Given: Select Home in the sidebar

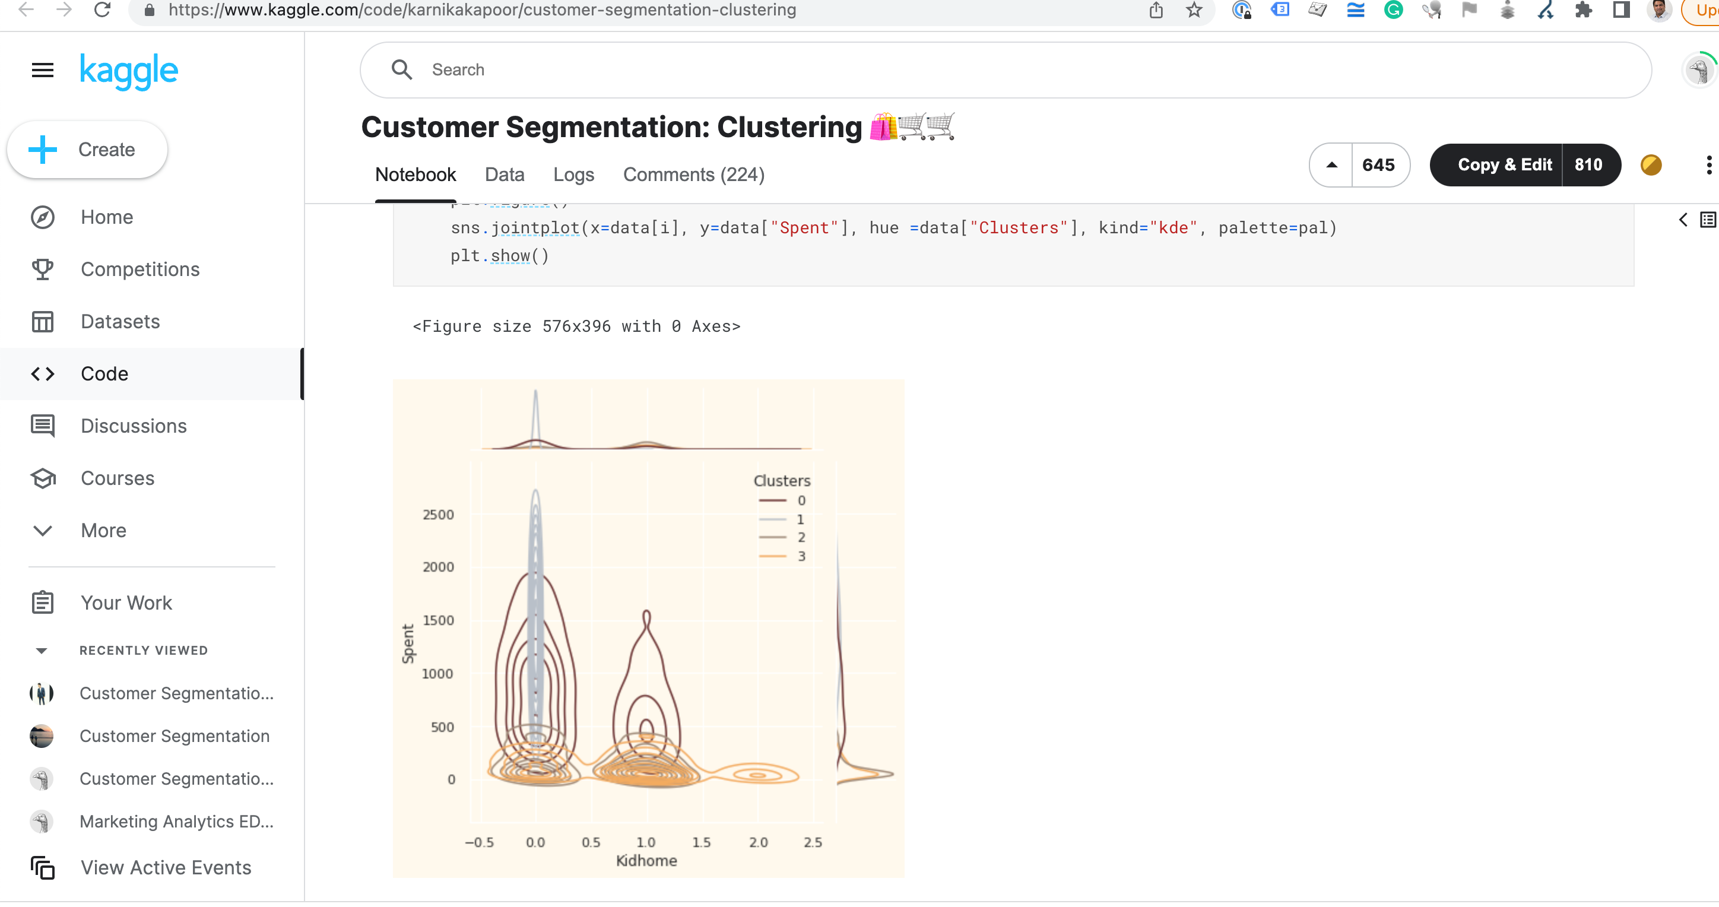Looking at the screenshot, I should point(106,216).
